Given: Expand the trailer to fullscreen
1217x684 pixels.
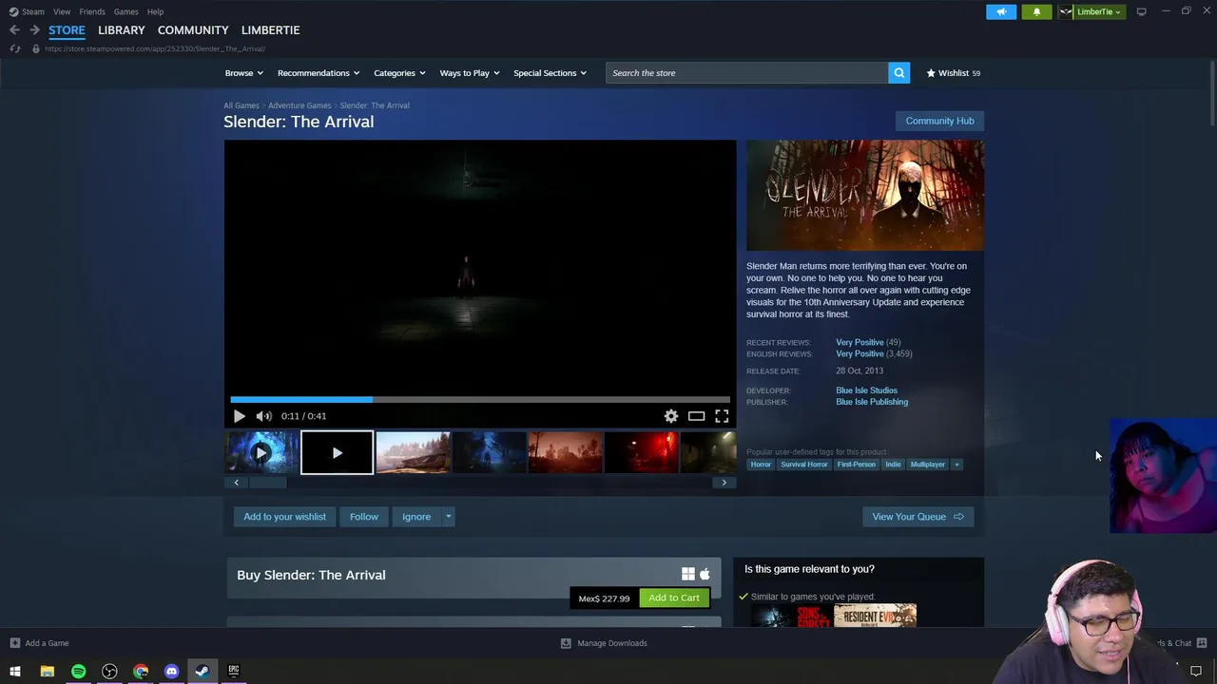Looking at the screenshot, I should pyautogui.click(x=722, y=416).
